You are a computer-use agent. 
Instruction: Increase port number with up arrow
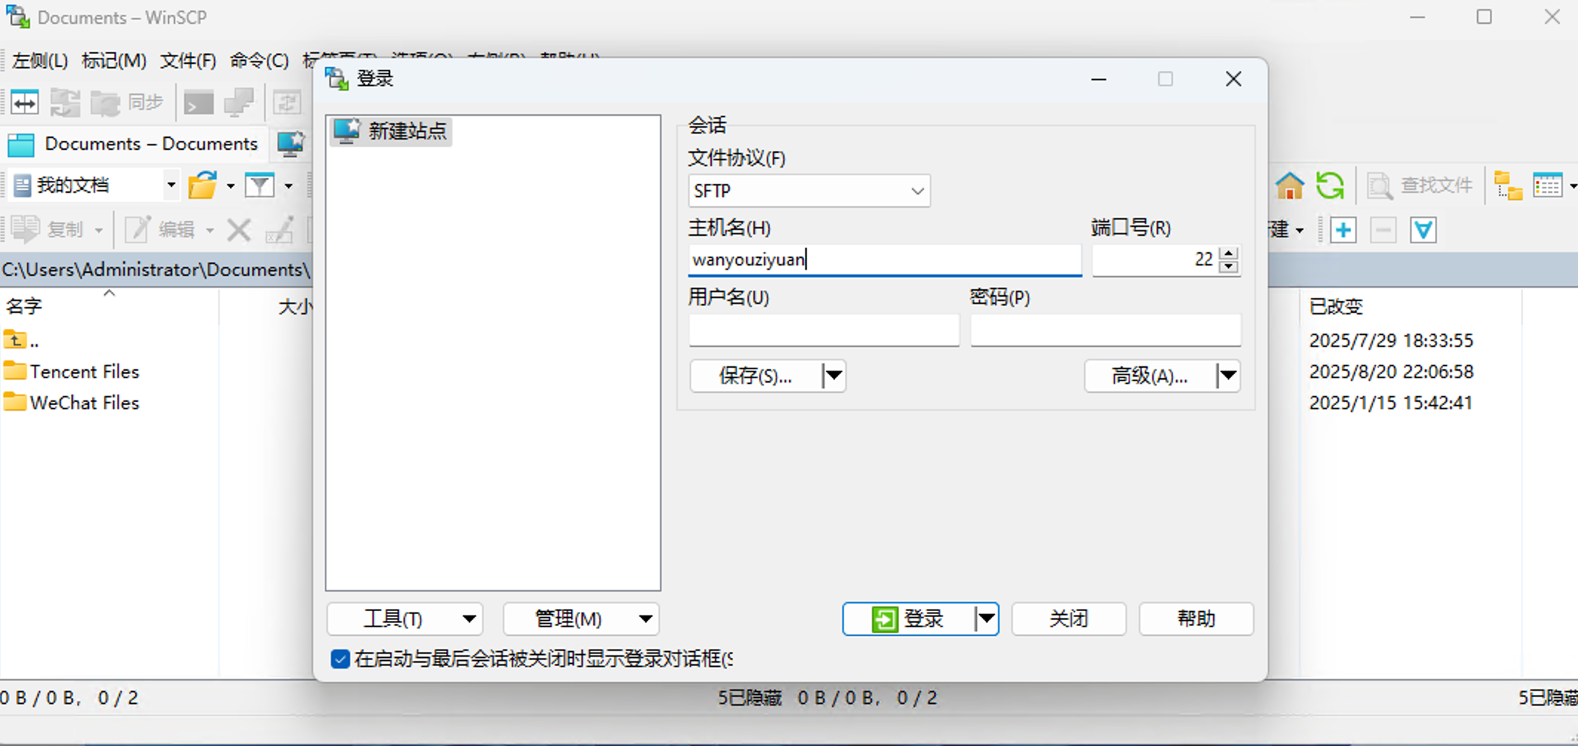1229,253
